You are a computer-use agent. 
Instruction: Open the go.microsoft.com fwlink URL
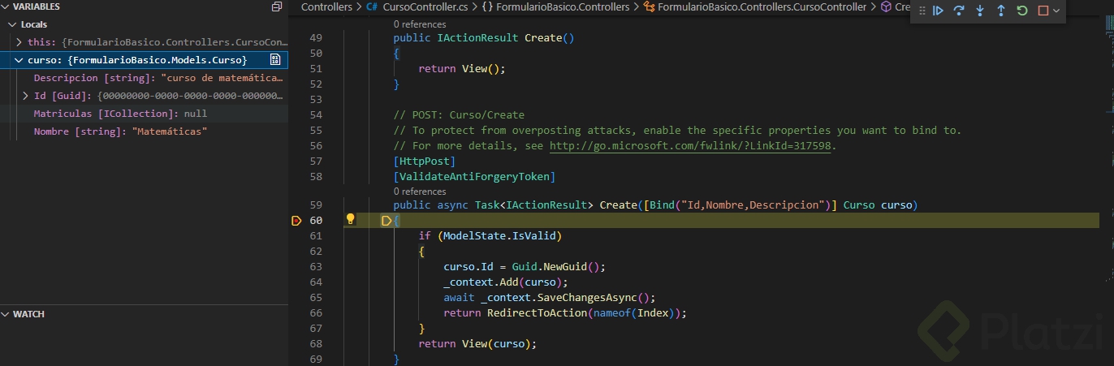[x=692, y=146]
